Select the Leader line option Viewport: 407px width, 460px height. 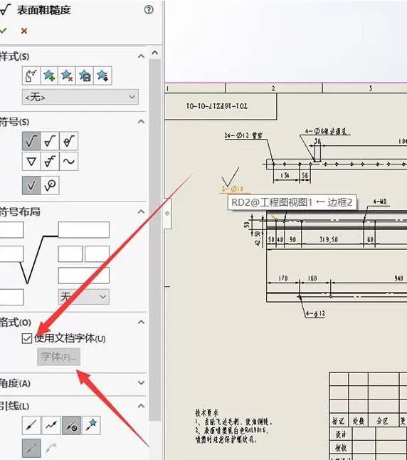tap(31, 425)
